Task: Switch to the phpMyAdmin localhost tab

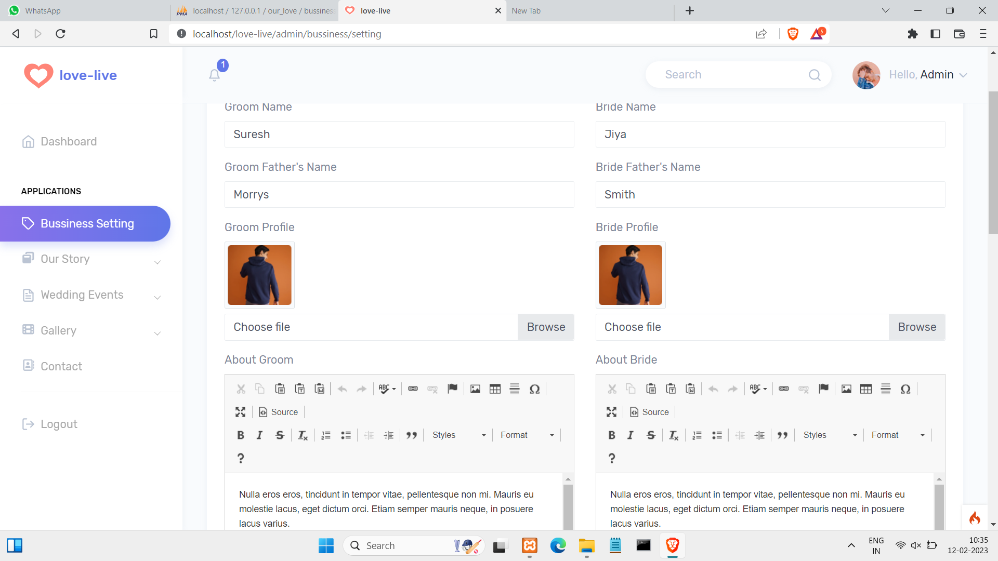Action: click(255, 10)
